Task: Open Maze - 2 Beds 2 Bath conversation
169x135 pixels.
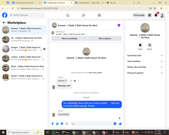Action: tap(24, 68)
